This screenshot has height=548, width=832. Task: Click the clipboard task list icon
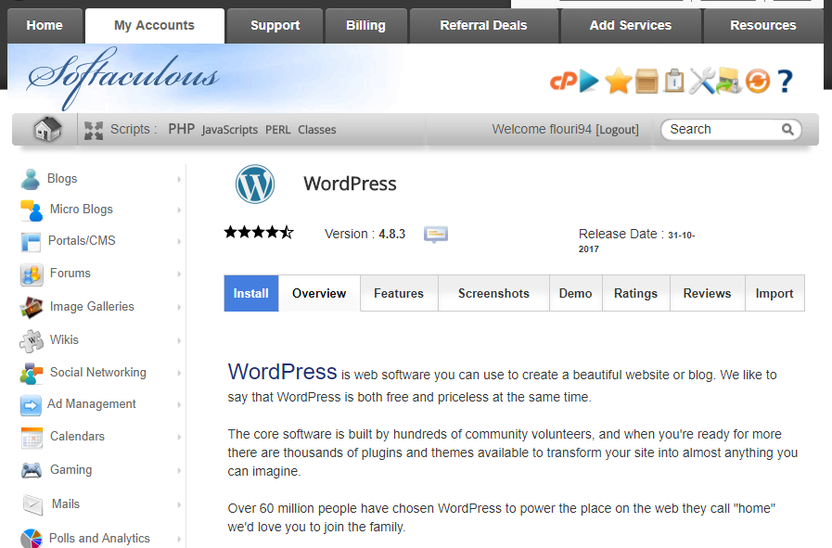point(674,82)
